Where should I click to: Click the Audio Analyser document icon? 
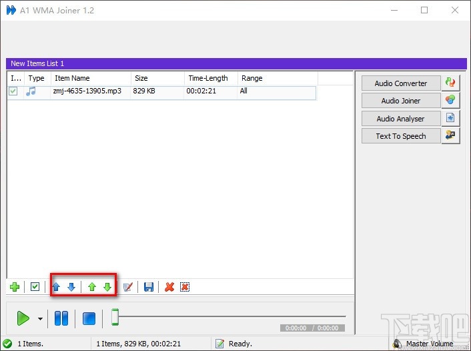pyautogui.click(x=450, y=118)
